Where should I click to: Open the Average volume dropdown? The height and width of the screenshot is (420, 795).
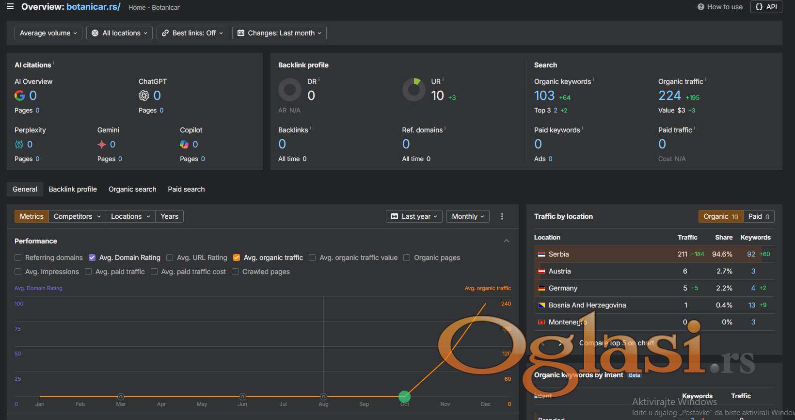click(48, 33)
